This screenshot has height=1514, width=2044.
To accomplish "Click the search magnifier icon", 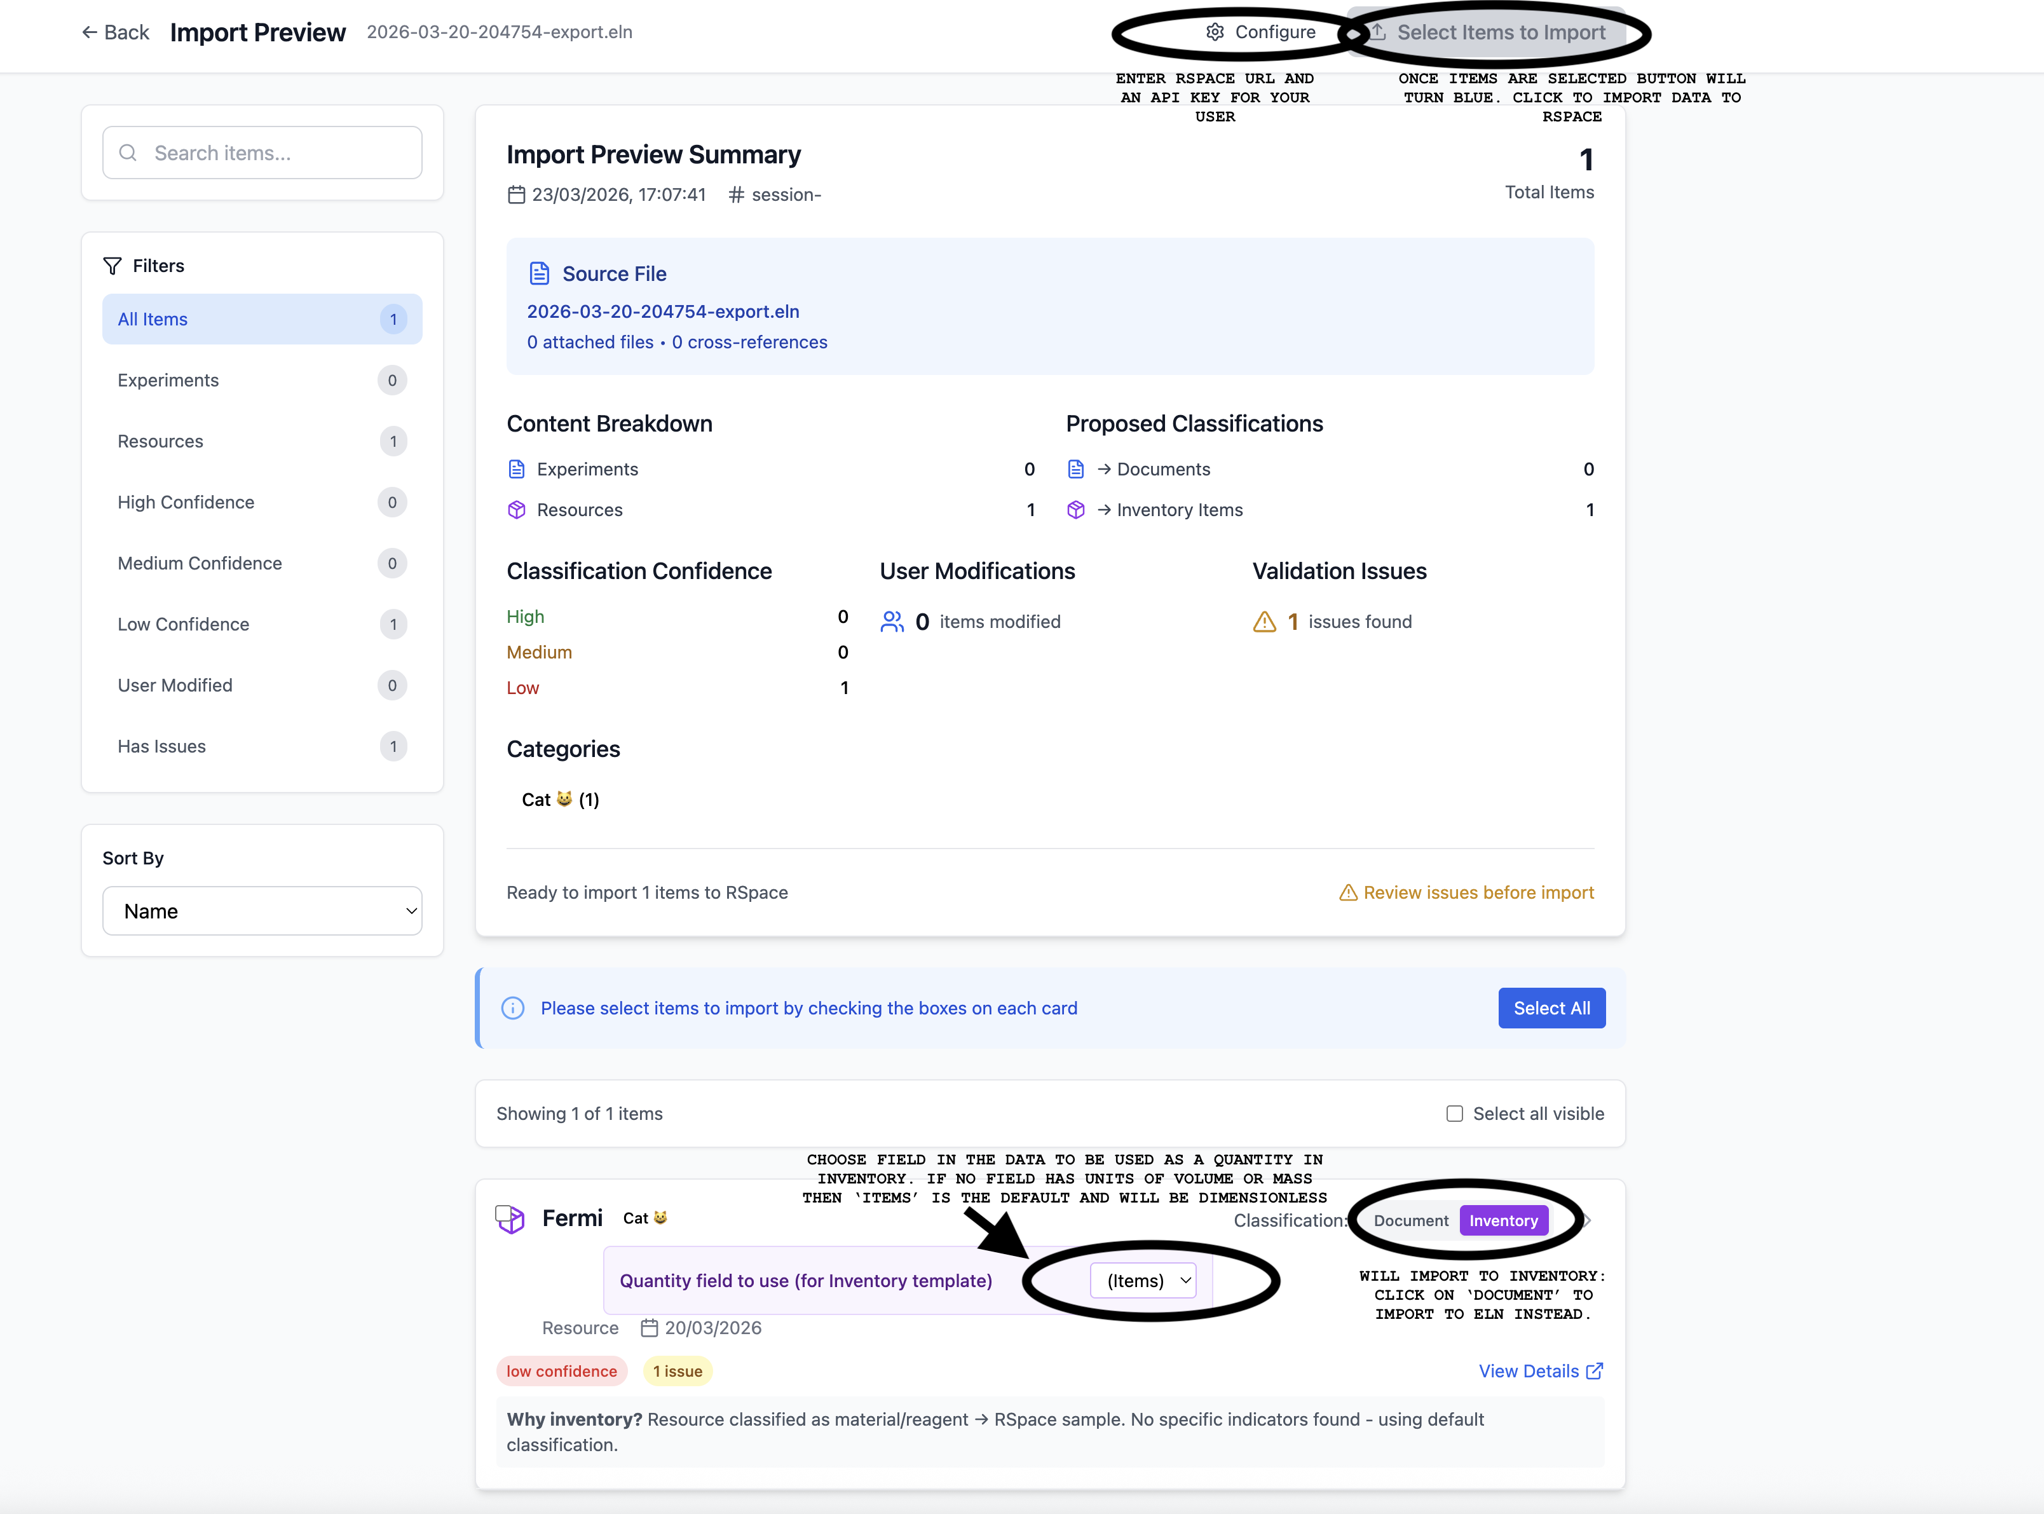I will pos(128,153).
